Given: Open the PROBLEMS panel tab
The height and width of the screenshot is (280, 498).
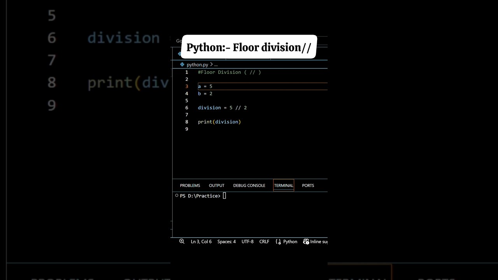Looking at the screenshot, I should [190, 185].
